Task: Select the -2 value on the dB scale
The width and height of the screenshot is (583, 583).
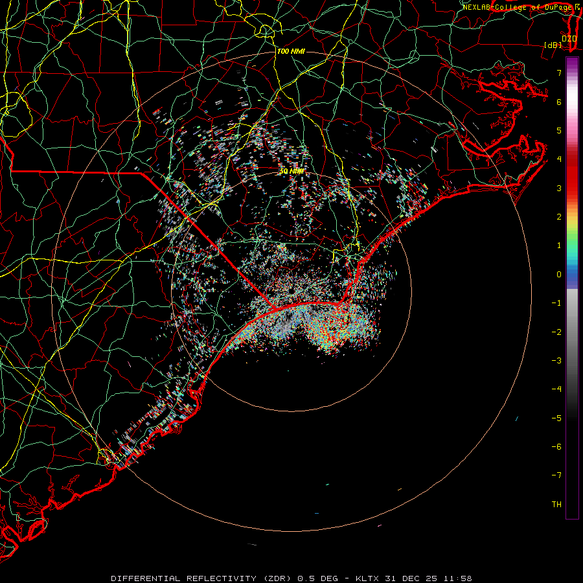Action: click(556, 332)
